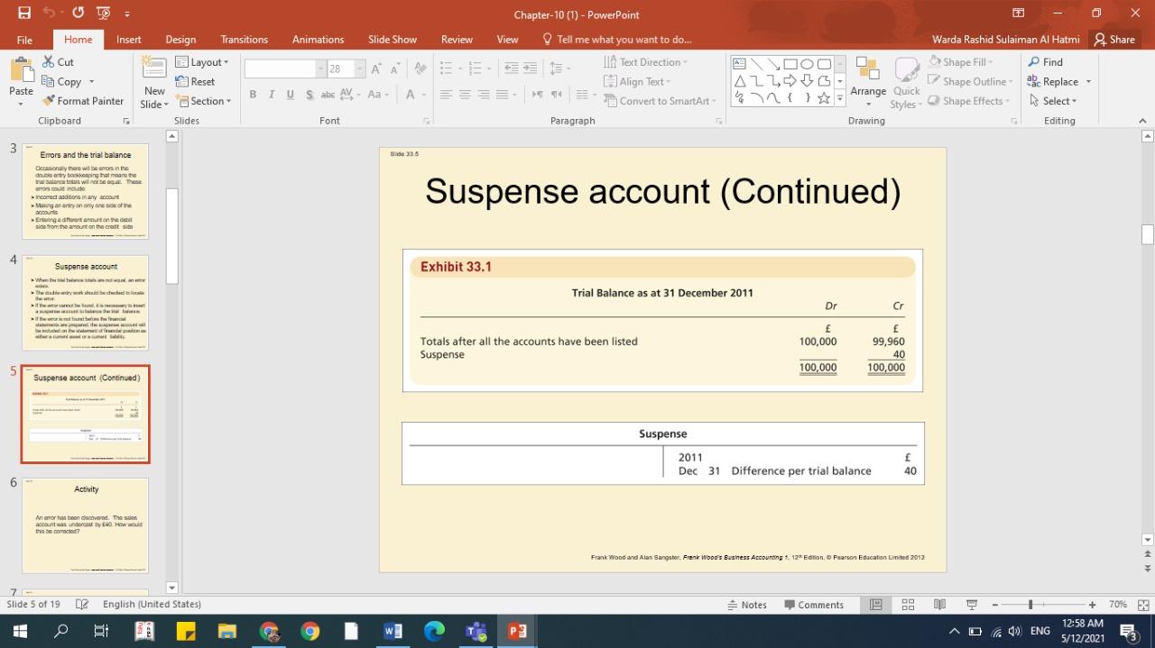The height and width of the screenshot is (648, 1155).
Task: Toggle Italic formatting
Action: click(x=272, y=95)
